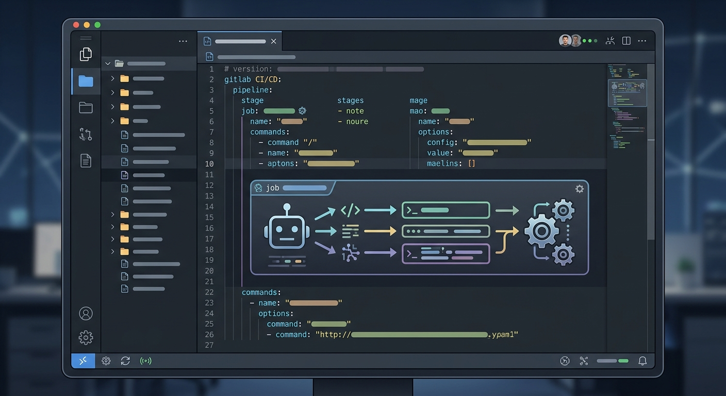Click the "stages" heading text
The width and height of the screenshot is (726, 396).
tap(351, 101)
